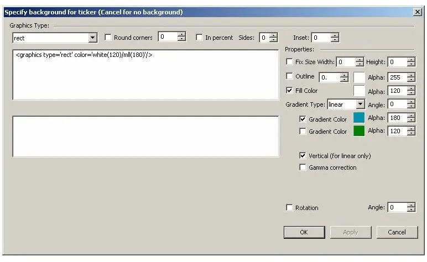Click the teal Gradient Color swatch
Screen dimensions: 427x262
(x=359, y=118)
